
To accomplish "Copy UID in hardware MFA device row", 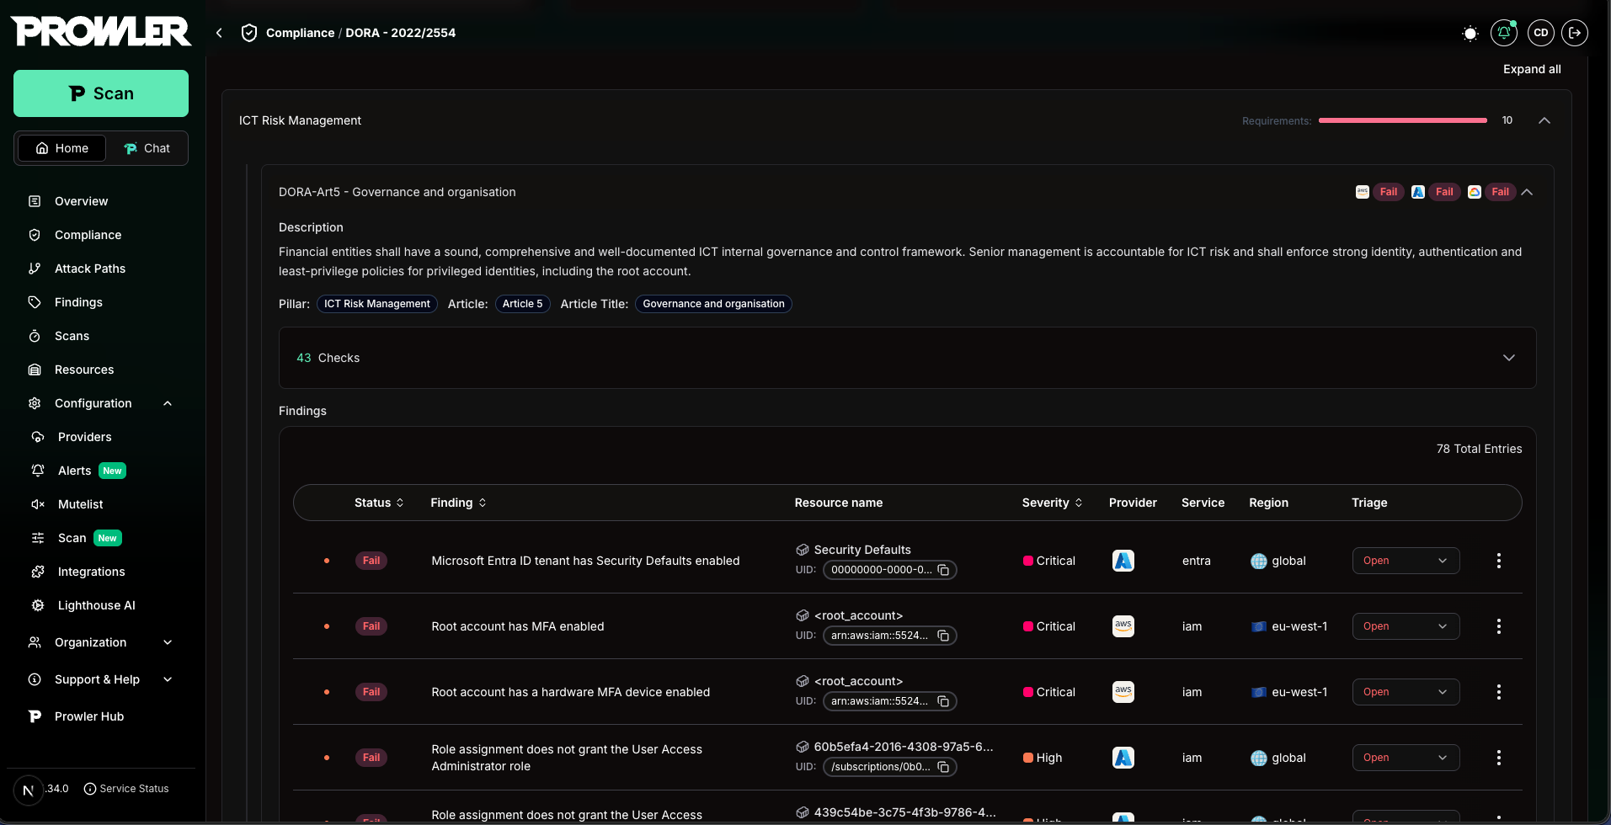I will (943, 701).
